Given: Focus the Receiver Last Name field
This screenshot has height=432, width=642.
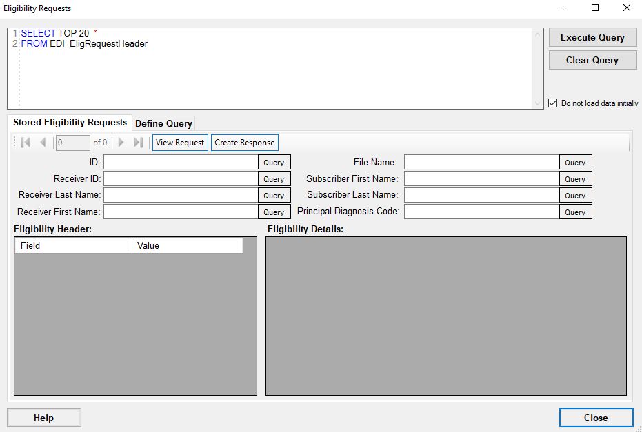Looking at the screenshot, I should (x=181, y=195).
